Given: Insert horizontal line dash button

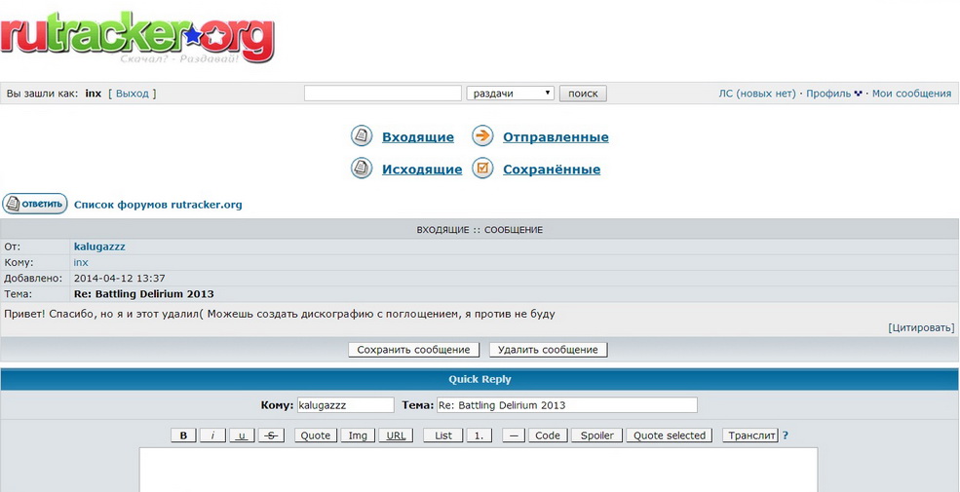Looking at the screenshot, I should 514,435.
